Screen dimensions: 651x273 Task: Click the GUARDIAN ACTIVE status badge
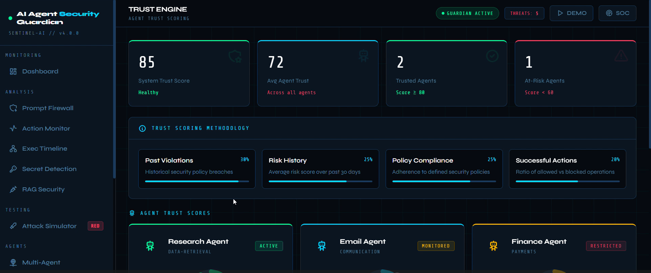(x=468, y=13)
